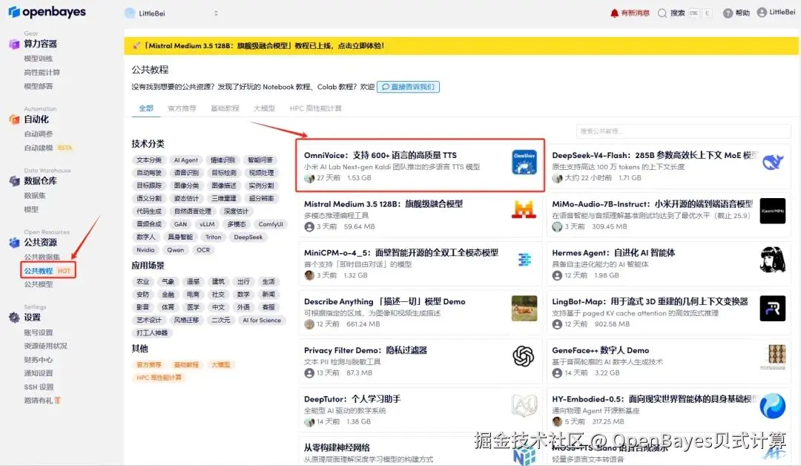Filter by the AI Agent tag

coord(186,160)
